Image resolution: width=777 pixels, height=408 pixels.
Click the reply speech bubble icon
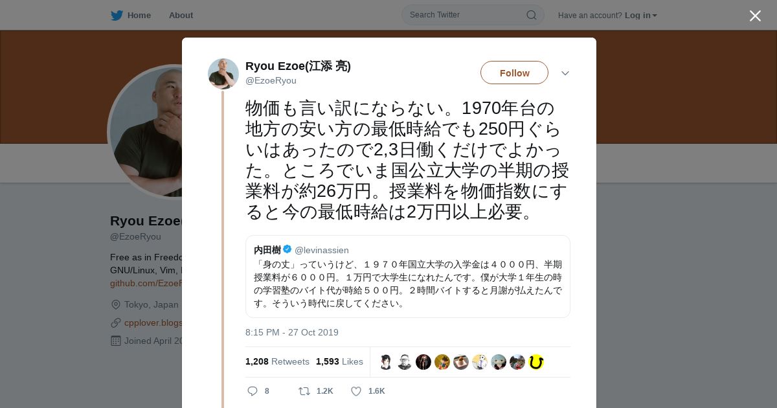pos(253,391)
